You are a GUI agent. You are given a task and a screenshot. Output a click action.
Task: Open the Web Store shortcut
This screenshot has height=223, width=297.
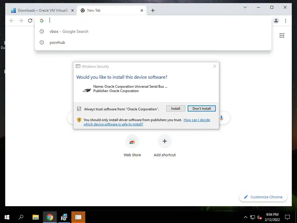click(x=132, y=146)
